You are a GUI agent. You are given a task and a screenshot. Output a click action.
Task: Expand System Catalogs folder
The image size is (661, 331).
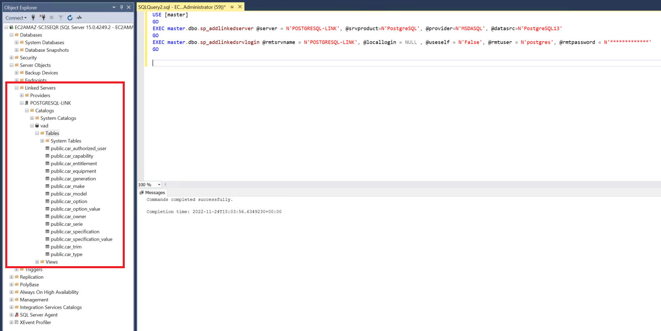[x=32, y=118]
